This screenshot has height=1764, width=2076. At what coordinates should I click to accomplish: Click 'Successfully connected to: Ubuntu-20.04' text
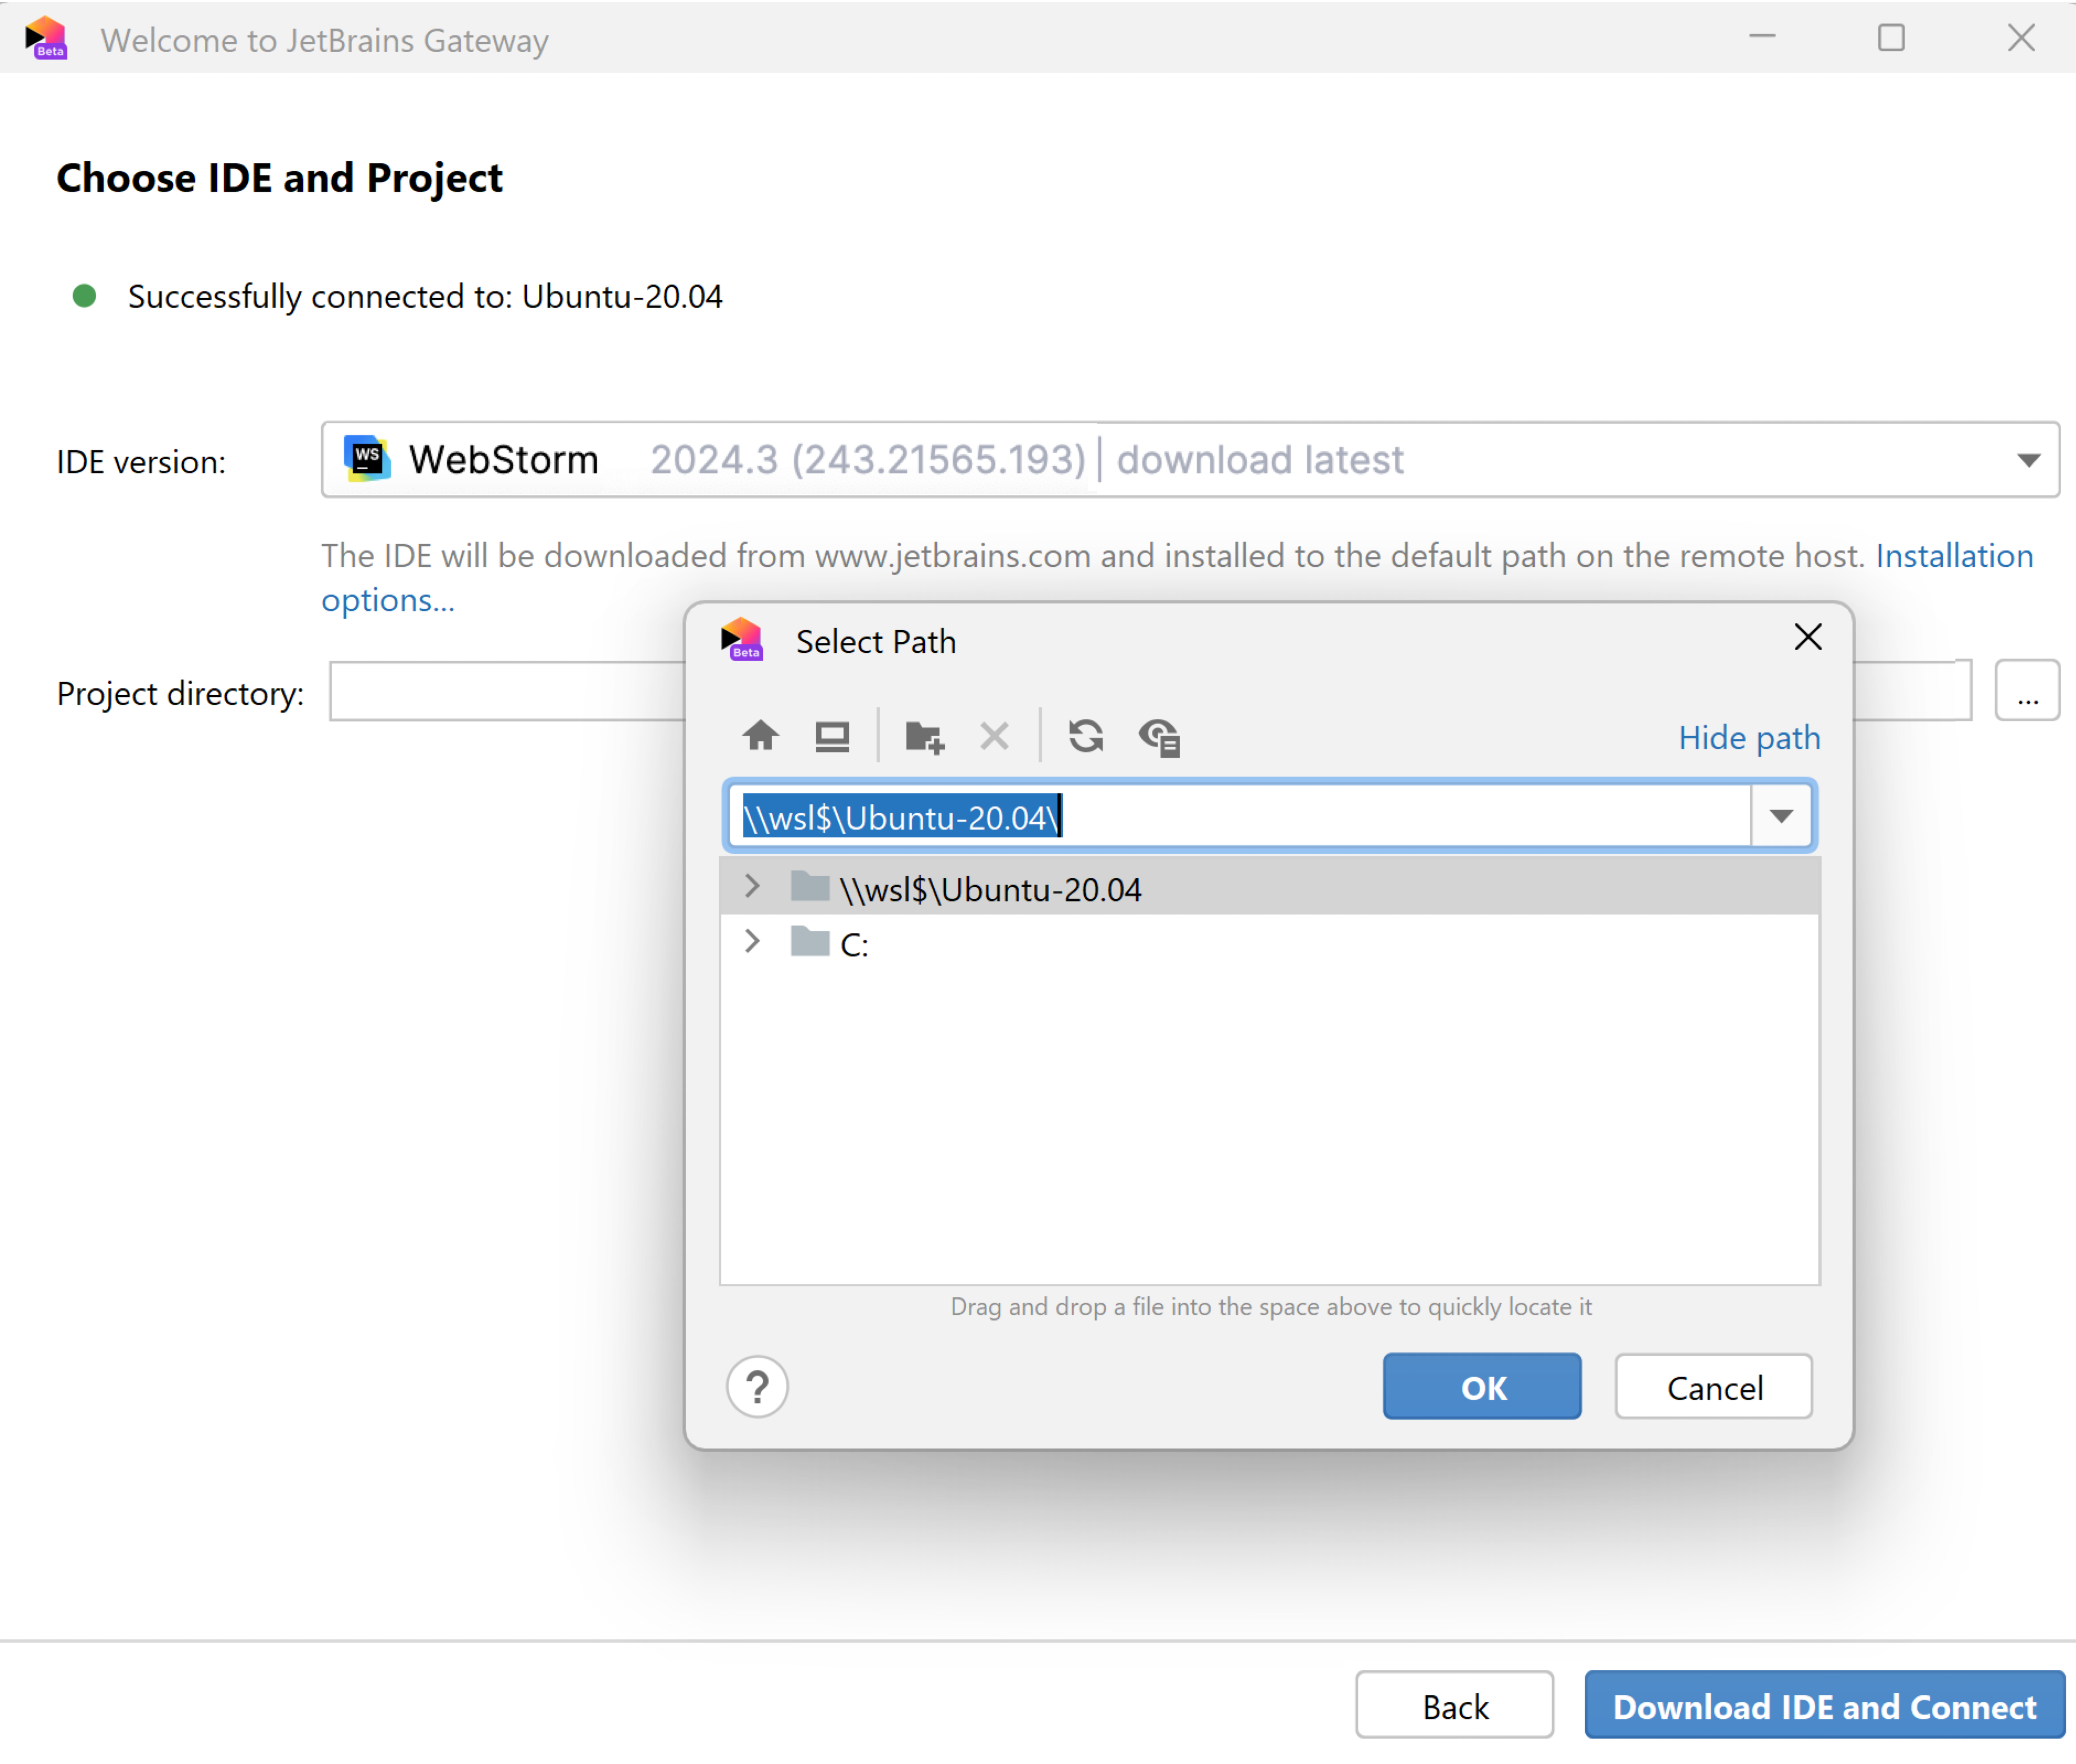(x=425, y=297)
